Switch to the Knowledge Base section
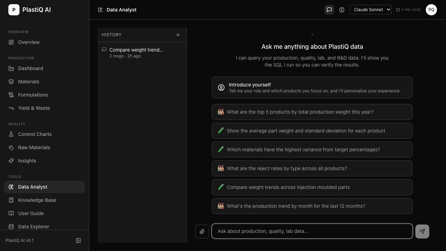The width and height of the screenshot is (446, 251). [37, 200]
